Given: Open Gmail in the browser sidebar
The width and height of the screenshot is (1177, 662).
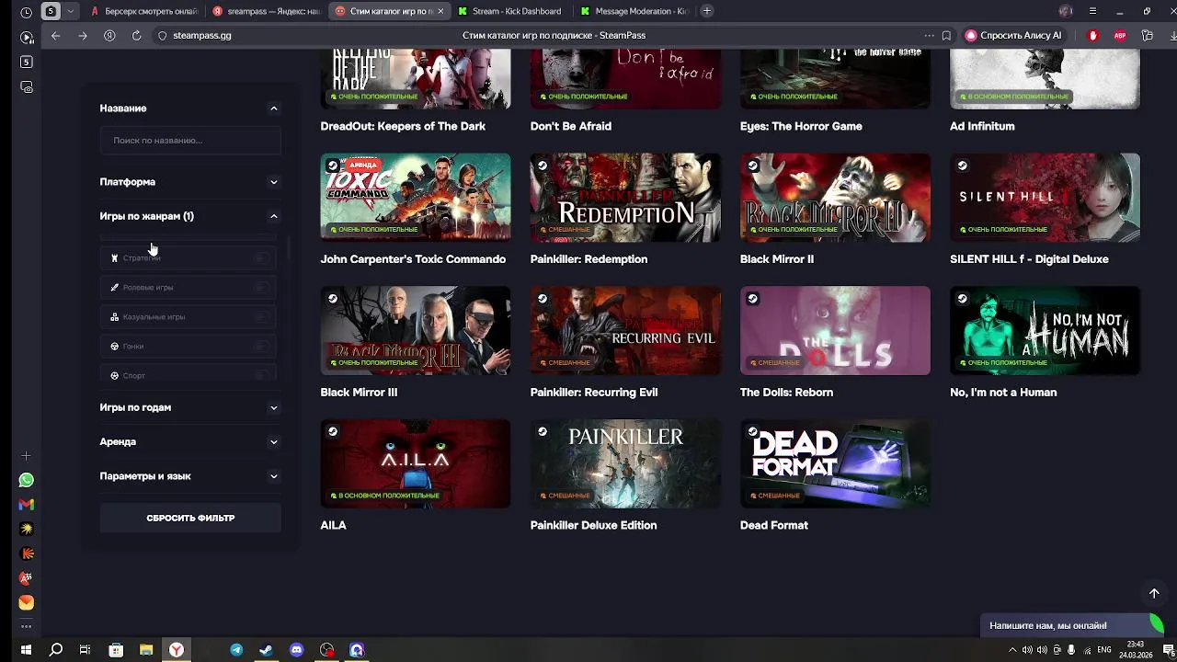Looking at the screenshot, I should tap(27, 504).
